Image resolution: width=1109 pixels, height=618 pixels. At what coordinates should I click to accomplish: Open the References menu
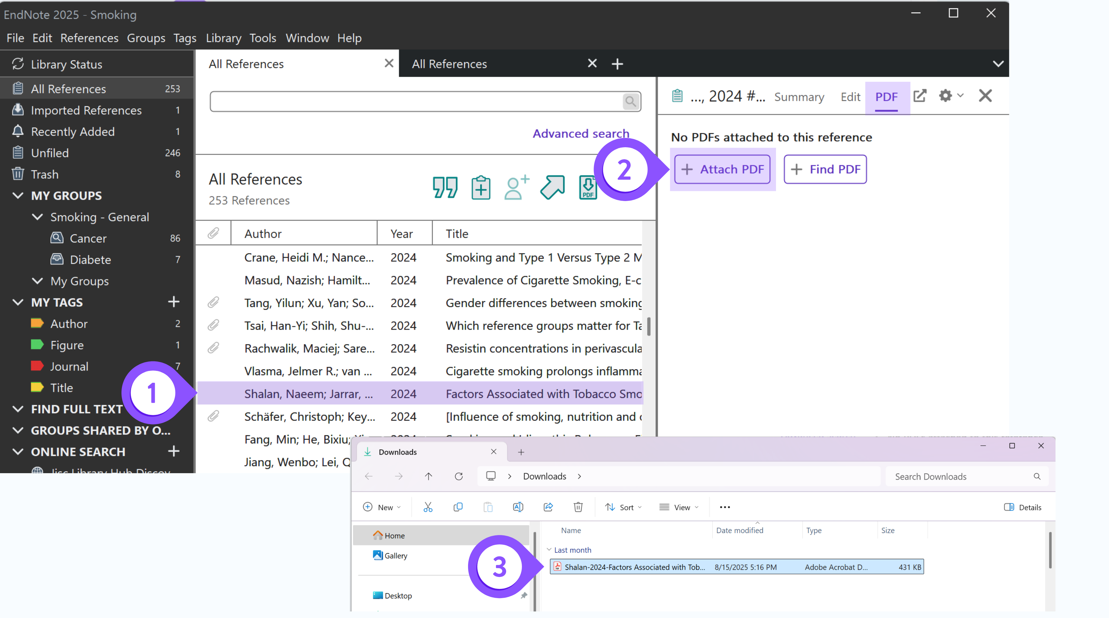coord(89,38)
